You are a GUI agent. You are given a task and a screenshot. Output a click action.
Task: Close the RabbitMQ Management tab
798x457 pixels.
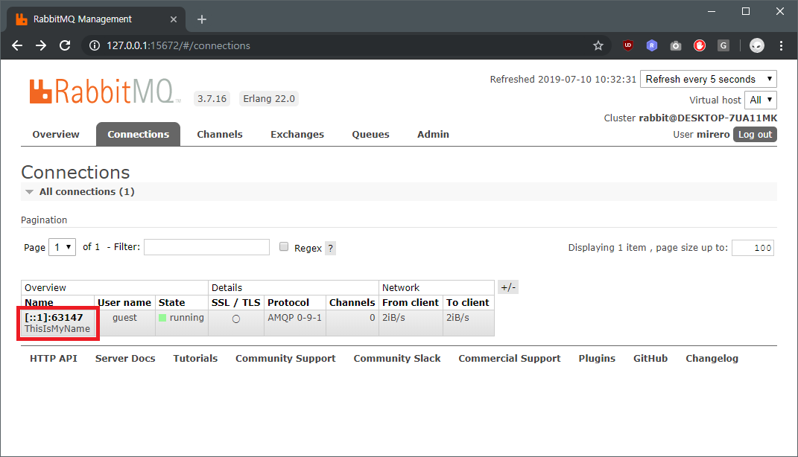pos(174,19)
